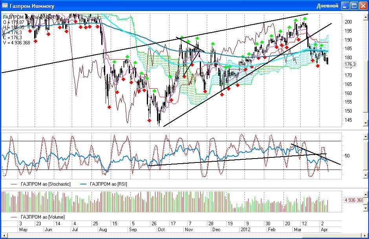Click the "H = 180,35" high value
The width and height of the screenshot is (369, 239).
[x=14, y=27]
